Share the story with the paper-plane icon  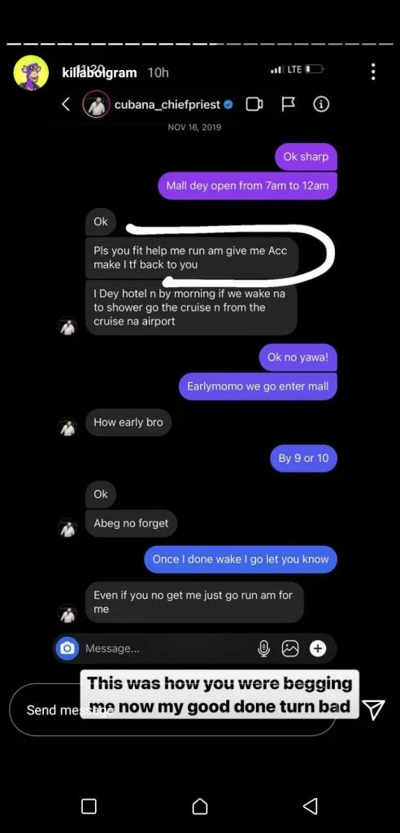pos(373,709)
